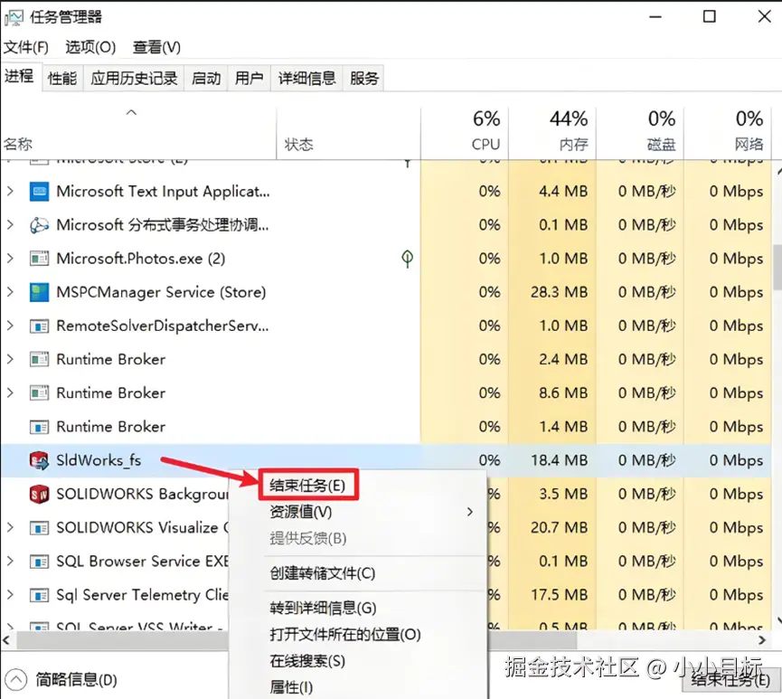This screenshot has height=699, width=782.
Task: Expand the Microsoft distributed transaction coordinator row
Action: point(11,225)
